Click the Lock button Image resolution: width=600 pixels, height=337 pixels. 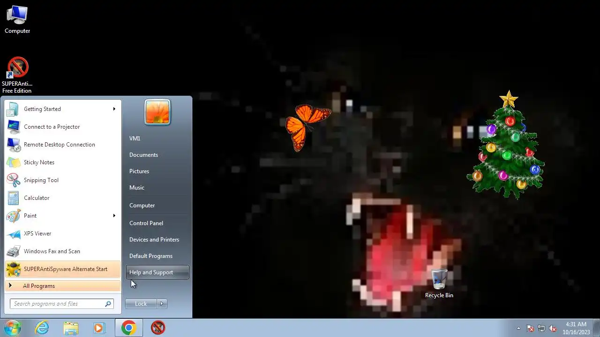coord(141,304)
